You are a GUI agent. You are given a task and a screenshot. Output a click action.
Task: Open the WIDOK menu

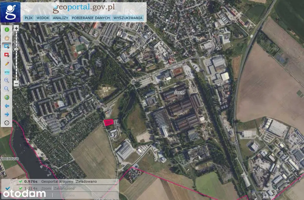point(43,18)
